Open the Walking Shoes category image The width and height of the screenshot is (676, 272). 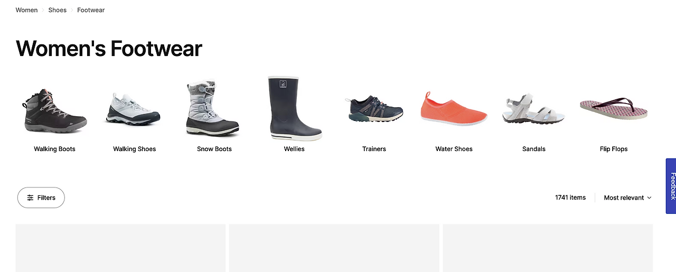pyautogui.click(x=134, y=109)
